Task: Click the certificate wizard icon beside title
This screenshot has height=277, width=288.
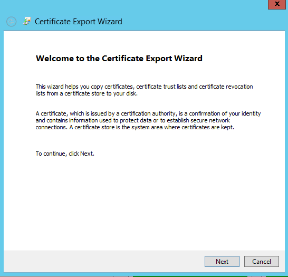Action: coord(27,21)
